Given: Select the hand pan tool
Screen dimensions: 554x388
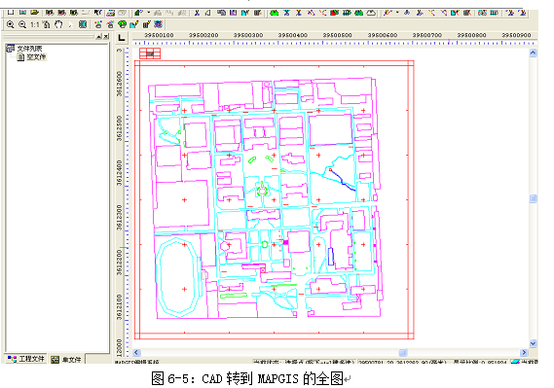Looking at the screenshot, I should (58, 24).
